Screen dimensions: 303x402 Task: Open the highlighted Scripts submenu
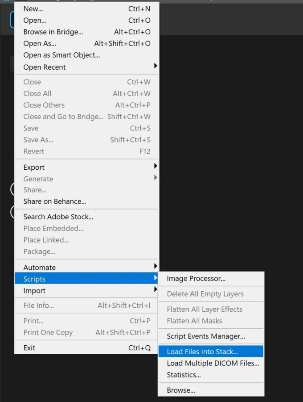(x=87, y=278)
